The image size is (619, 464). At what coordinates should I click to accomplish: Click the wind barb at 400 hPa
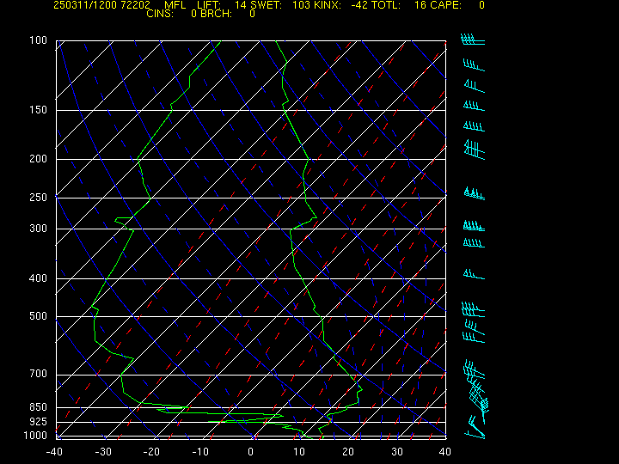click(474, 274)
